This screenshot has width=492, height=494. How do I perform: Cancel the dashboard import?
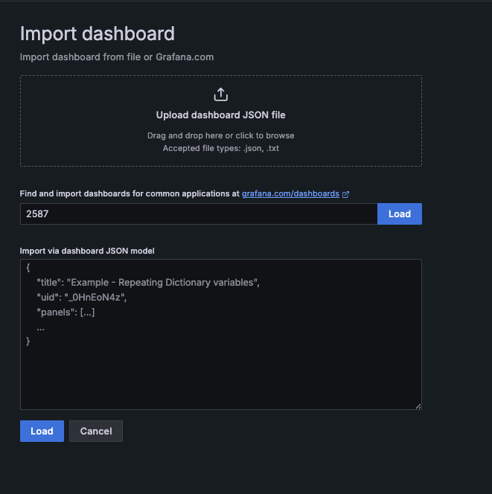95,432
